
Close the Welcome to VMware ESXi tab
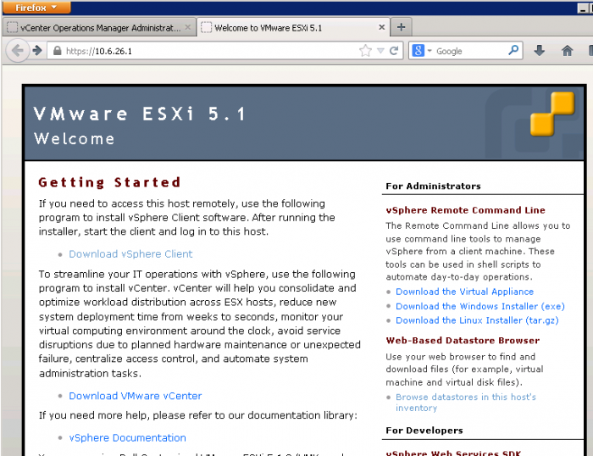pos(382,27)
